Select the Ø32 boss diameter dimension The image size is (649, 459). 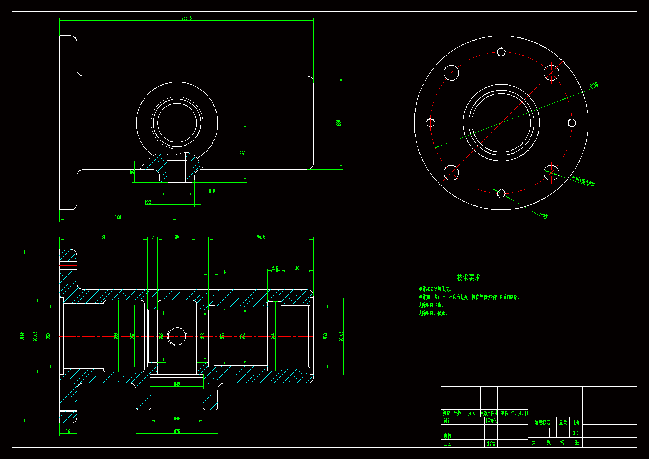point(148,202)
